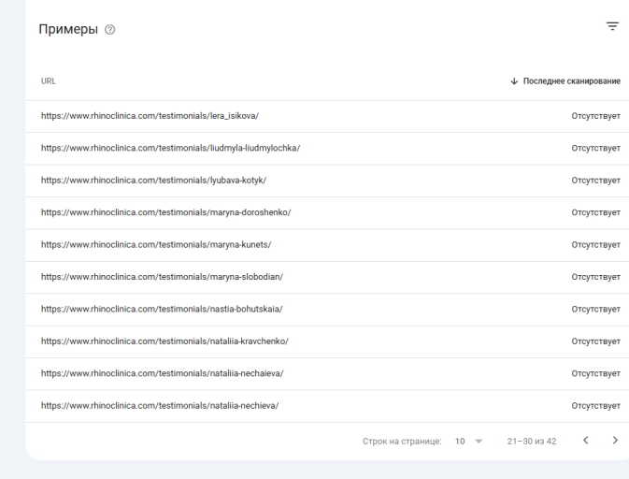Click the Примеры section heading
Viewport: 629px width, 479px height.
[68, 29]
